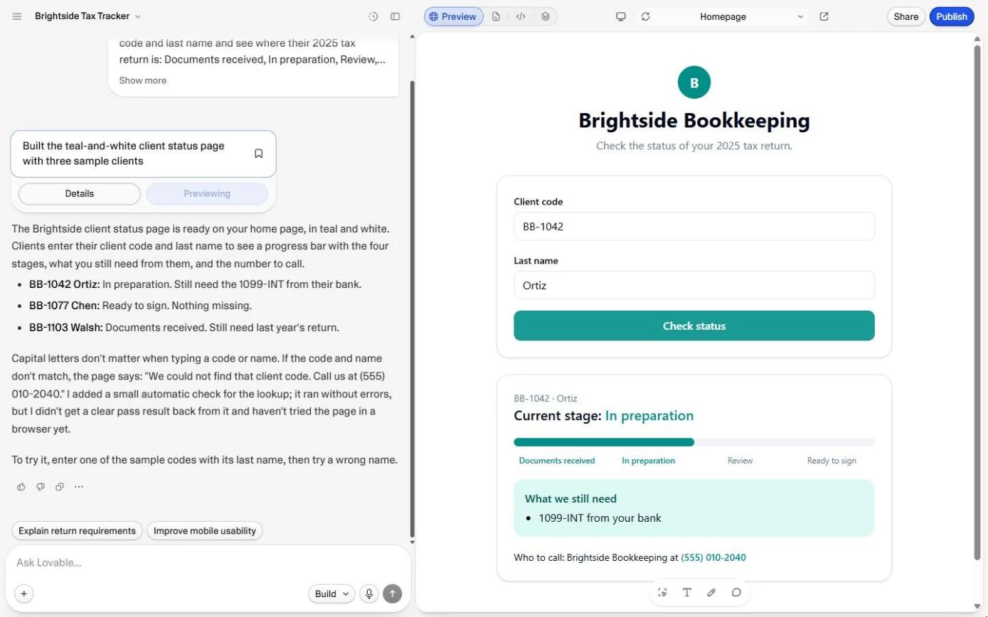Image resolution: width=988 pixels, height=617 pixels.
Task: Click the (555) 010-2040 phone link
Action: tap(713, 557)
